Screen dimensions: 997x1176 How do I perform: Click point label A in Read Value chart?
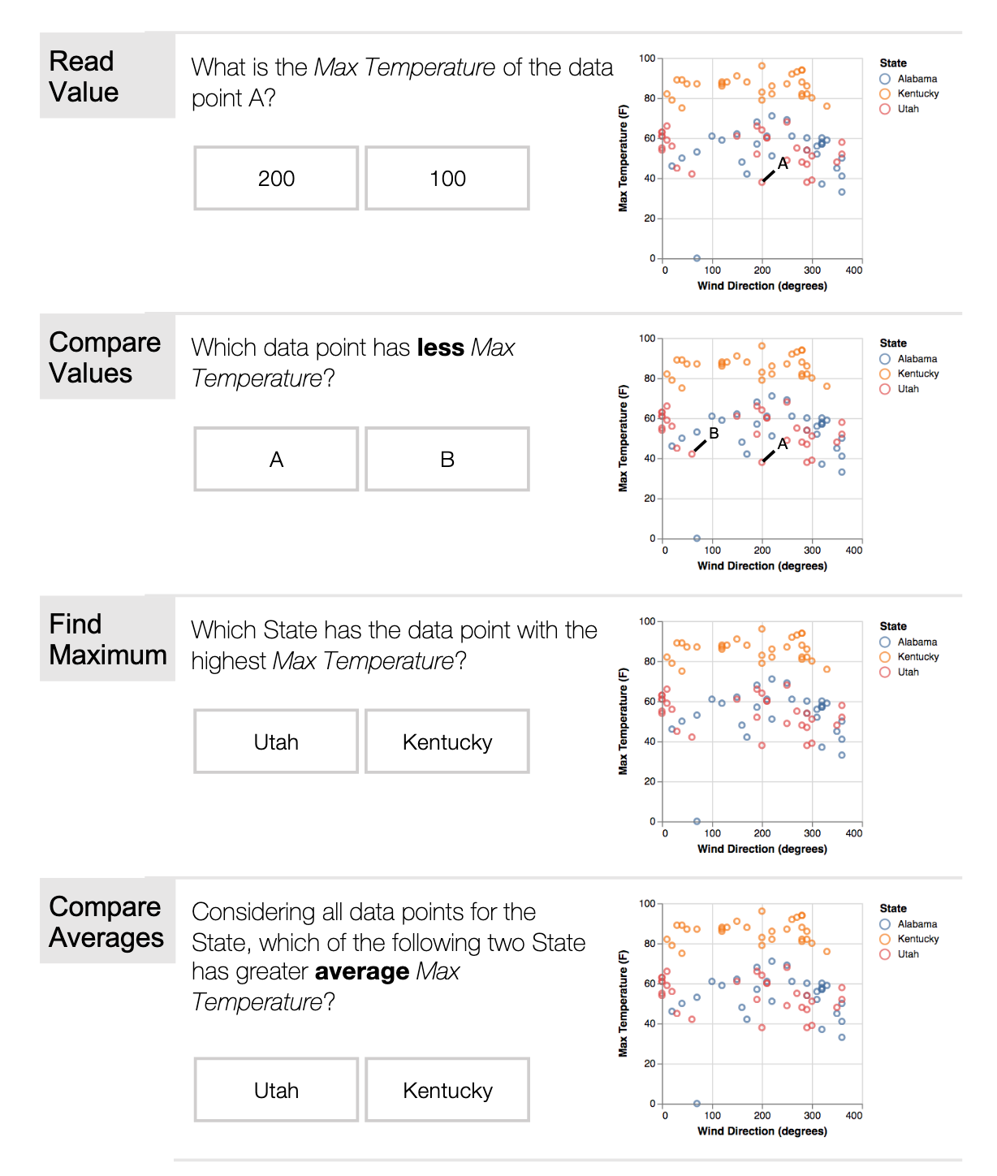point(783,164)
